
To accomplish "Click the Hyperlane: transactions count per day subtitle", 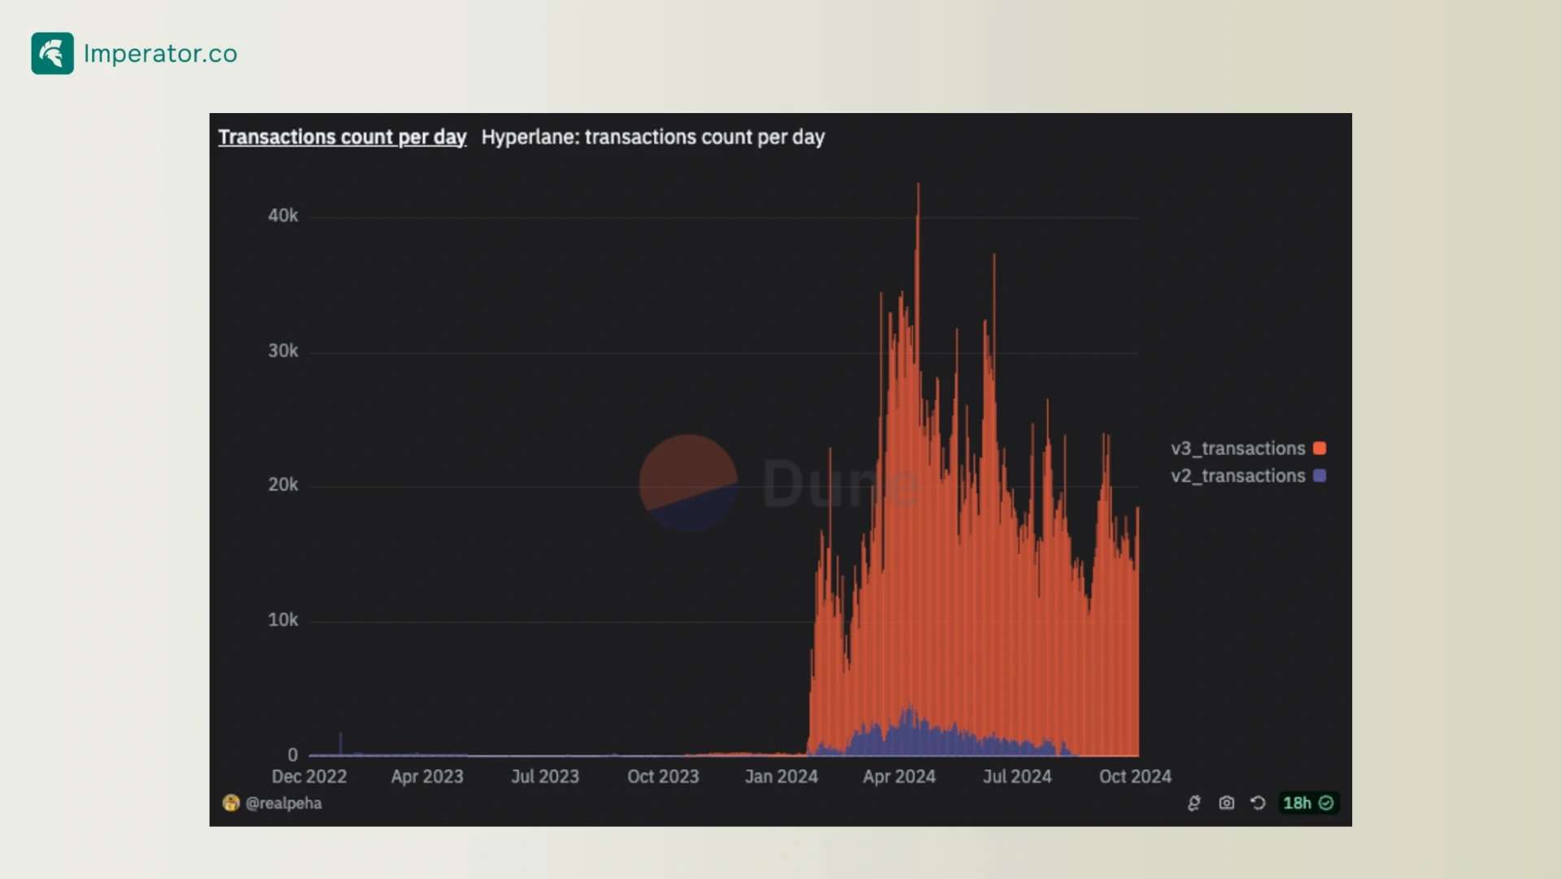I will coord(652,137).
